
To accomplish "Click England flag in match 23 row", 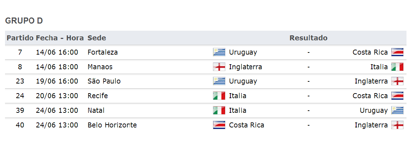I will pyautogui.click(x=397, y=81).
